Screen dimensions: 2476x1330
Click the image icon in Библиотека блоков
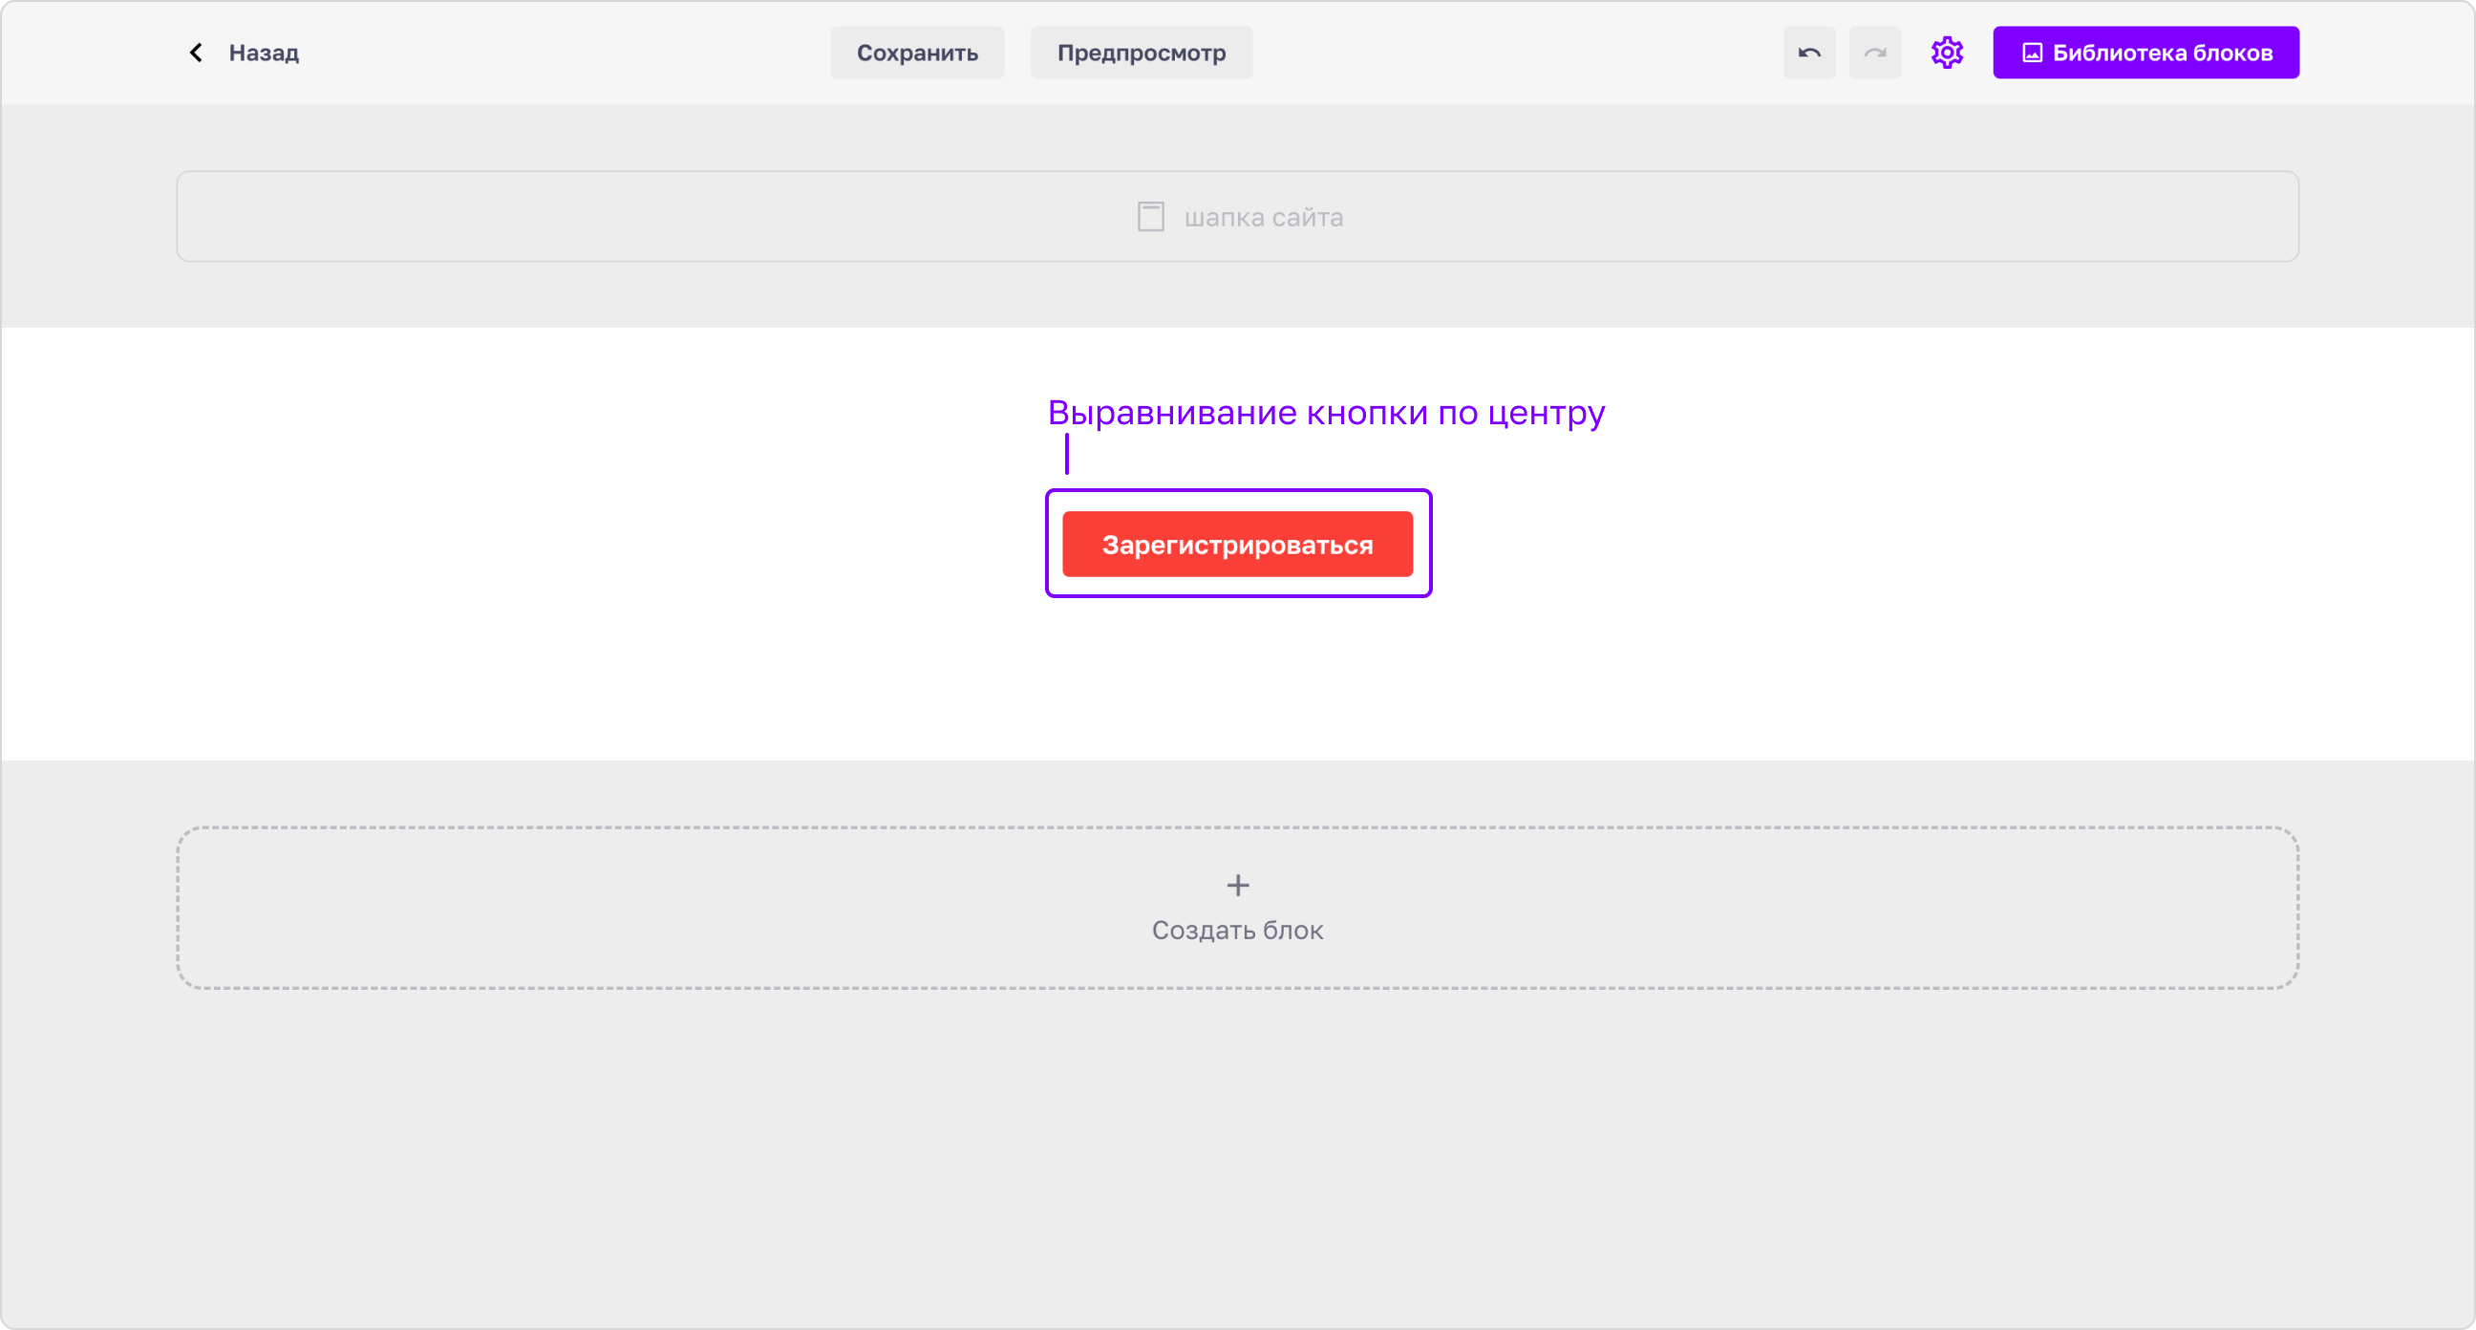click(x=2032, y=53)
